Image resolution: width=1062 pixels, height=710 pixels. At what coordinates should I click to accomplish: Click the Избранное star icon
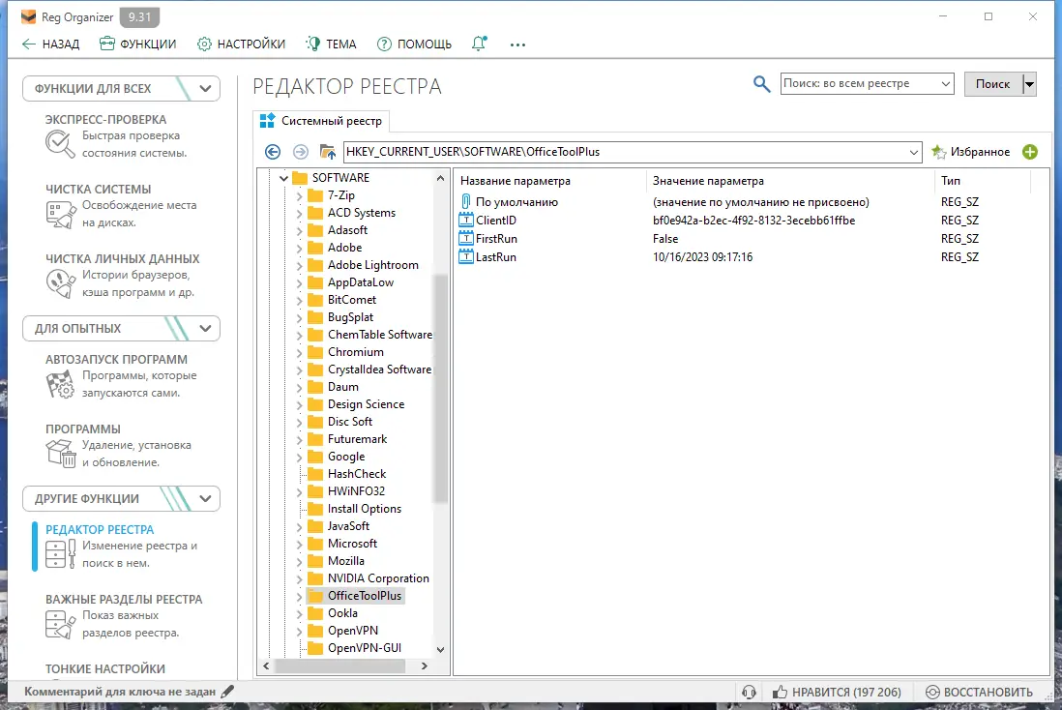(x=939, y=152)
